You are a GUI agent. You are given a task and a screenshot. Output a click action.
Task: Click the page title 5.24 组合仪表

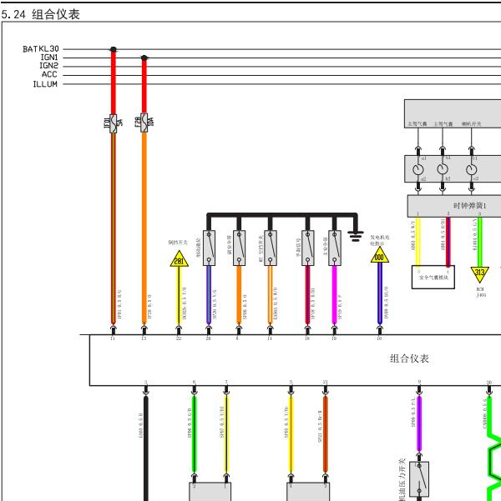click(x=40, y=14)
